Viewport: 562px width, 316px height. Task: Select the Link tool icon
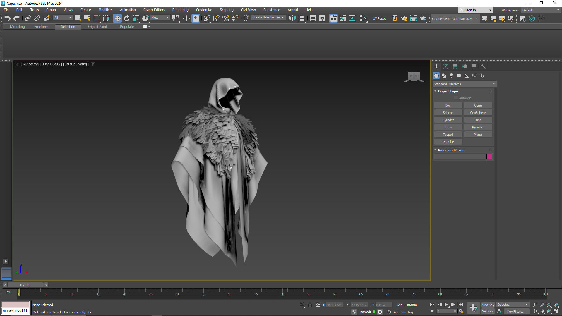point(28,18)
